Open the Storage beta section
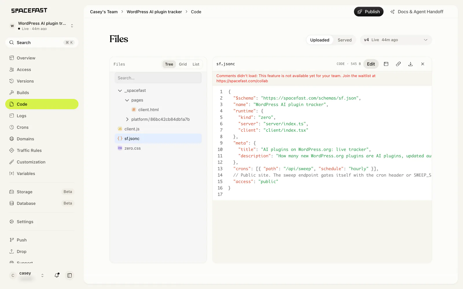 click(42, 192)
